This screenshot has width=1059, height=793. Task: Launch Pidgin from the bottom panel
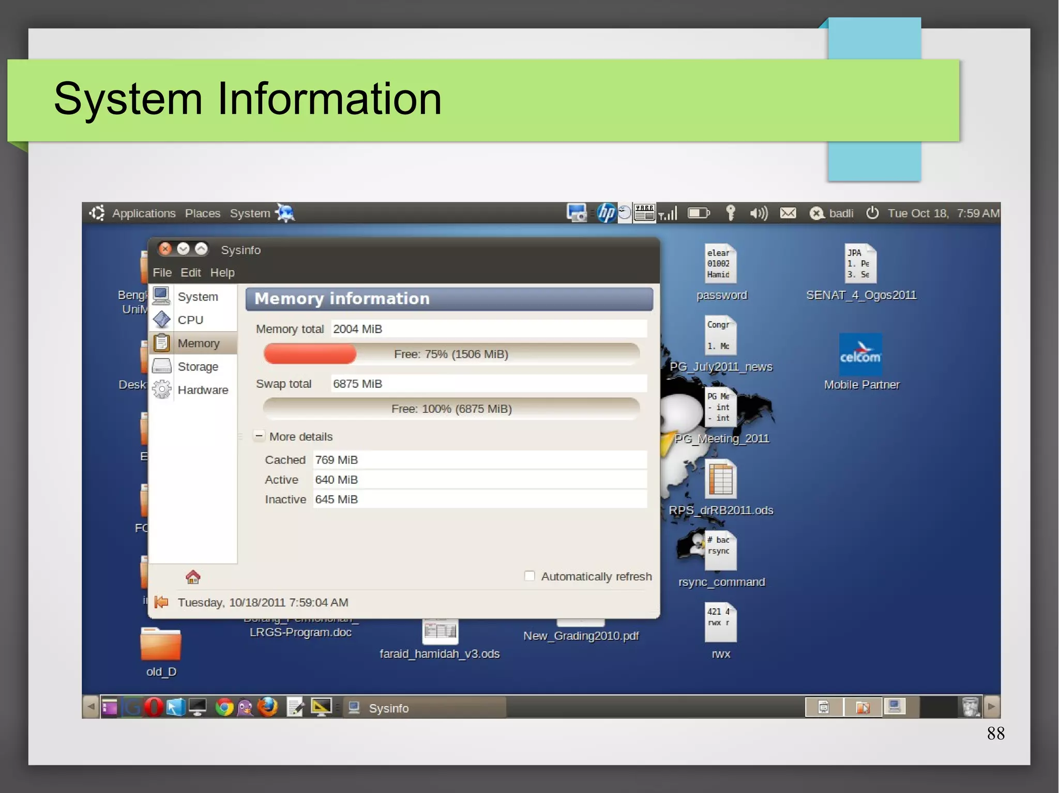pyautogui.click(x=246, y=707)
